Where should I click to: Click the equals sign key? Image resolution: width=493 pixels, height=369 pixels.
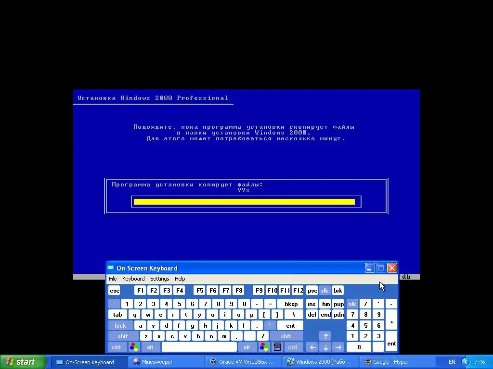(x=270, y=304)
